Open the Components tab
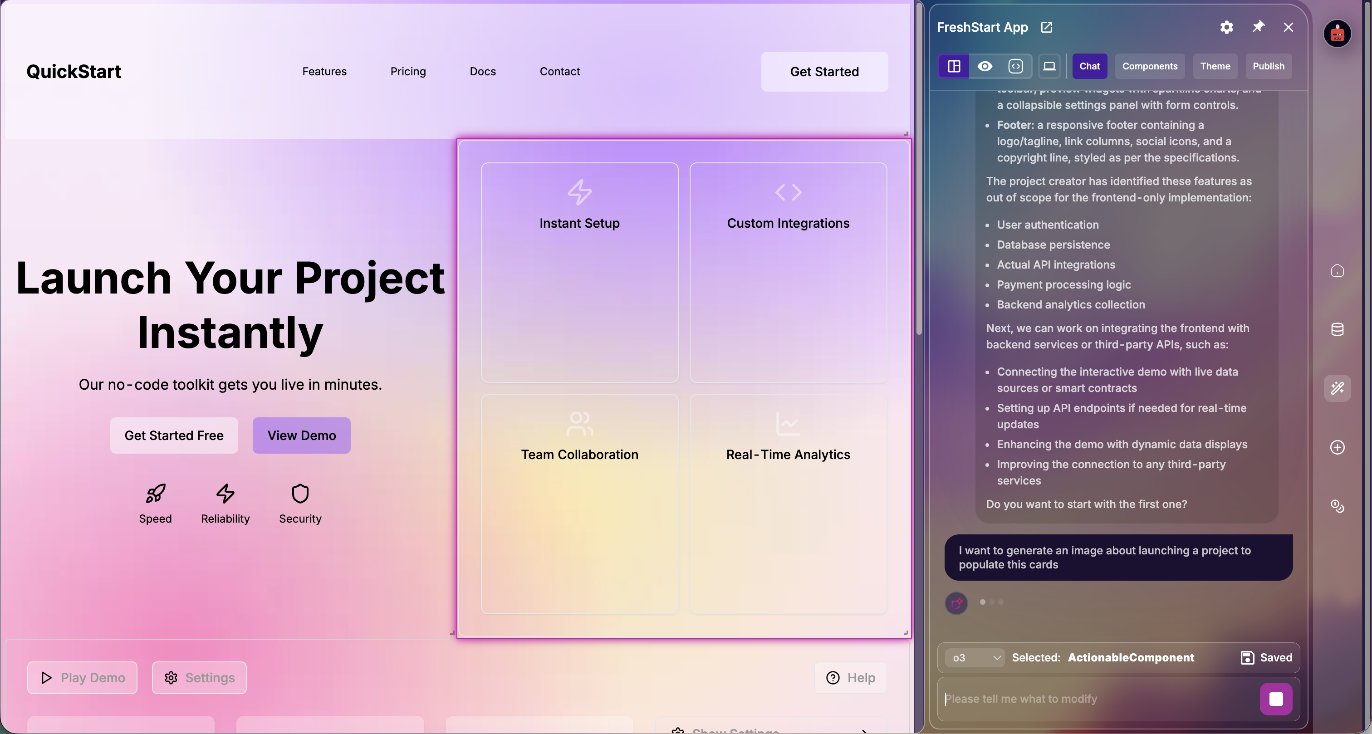 coord(1149,66)
